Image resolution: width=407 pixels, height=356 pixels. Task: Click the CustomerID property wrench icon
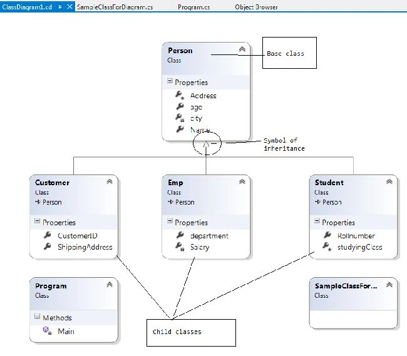[x=47, y=235]
